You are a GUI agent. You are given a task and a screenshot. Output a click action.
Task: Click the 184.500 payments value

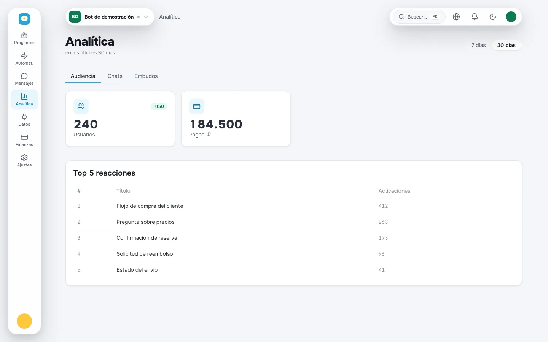tap(216, 124)
